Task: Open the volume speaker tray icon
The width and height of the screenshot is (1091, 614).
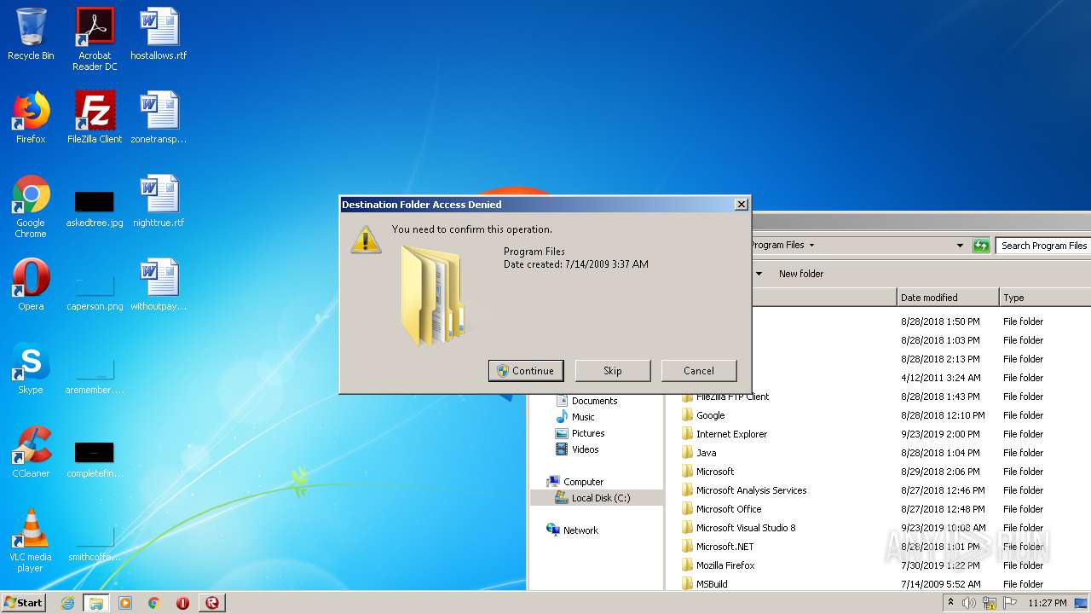Action: pyautogui.click(x=969, y=603)
